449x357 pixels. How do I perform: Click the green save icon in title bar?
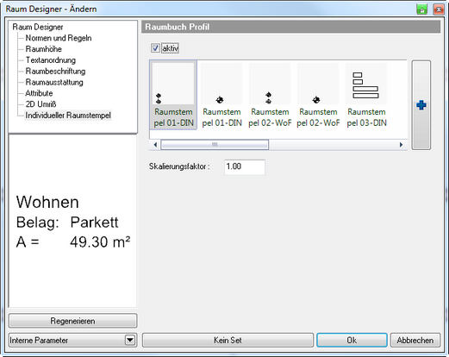click(x=421, y=9)
